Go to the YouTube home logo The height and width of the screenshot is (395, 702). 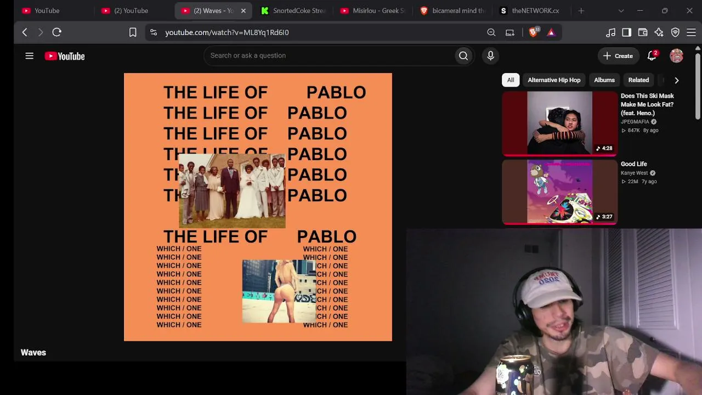(x=65, y=56)
